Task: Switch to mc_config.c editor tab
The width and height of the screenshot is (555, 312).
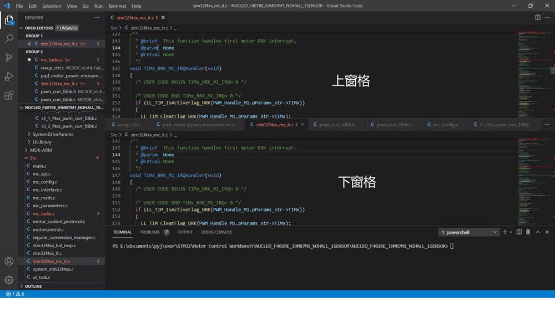Action: point(445,124)
